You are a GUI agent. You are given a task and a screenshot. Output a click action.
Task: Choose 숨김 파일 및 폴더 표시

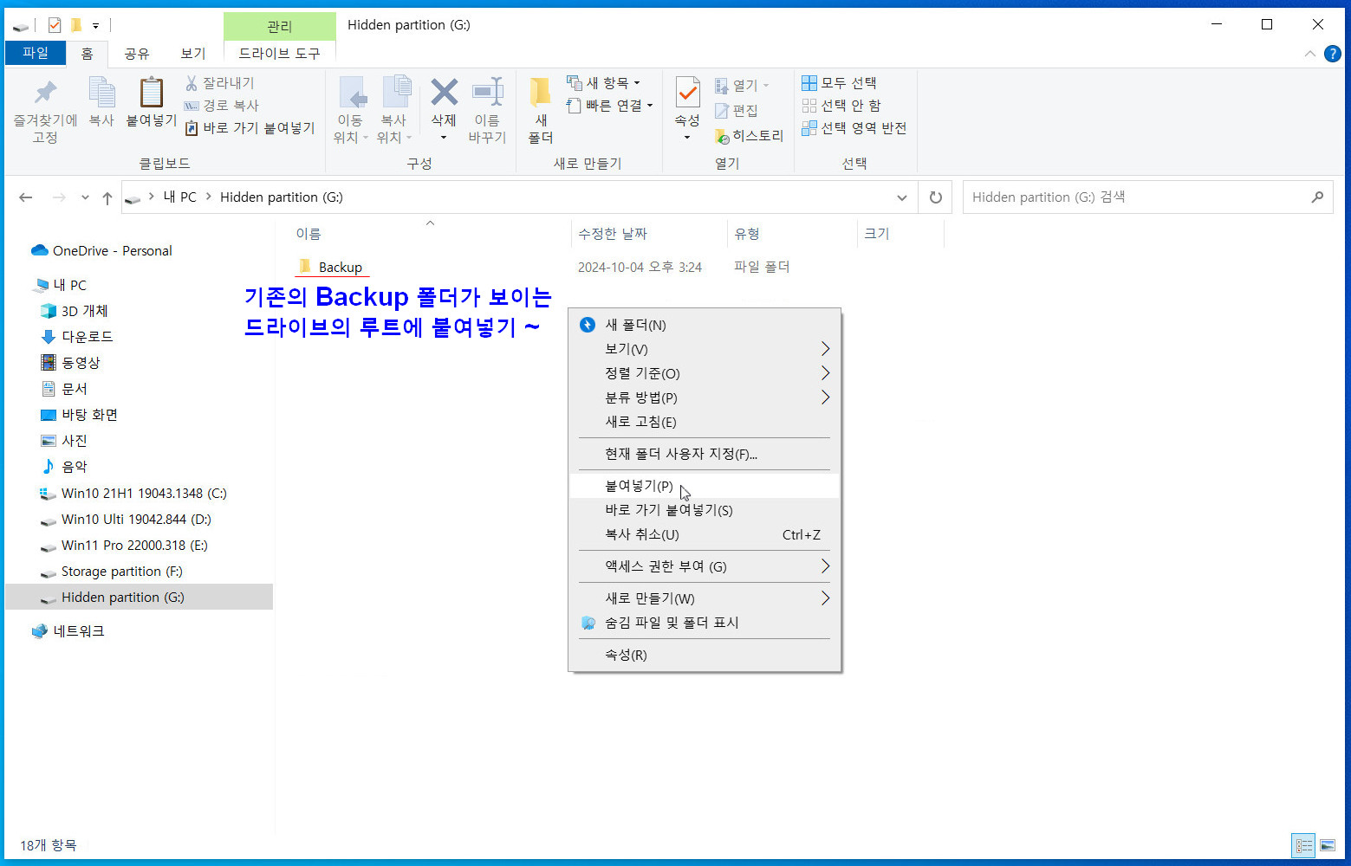pyautogui.click(x=705, y=623)
